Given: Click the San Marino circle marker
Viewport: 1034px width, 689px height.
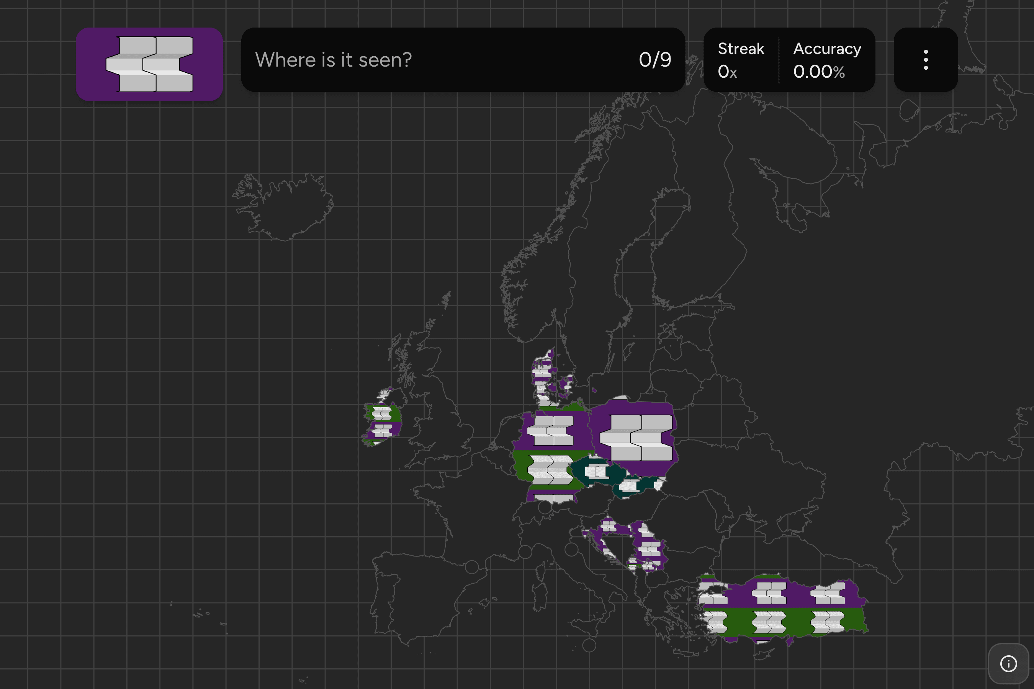Looking at the screenshot, I should coord(571,549).
